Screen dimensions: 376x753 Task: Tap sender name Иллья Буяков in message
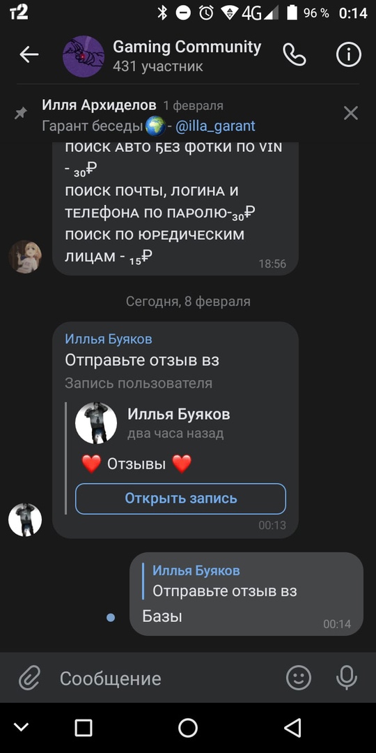click(109, 339)
